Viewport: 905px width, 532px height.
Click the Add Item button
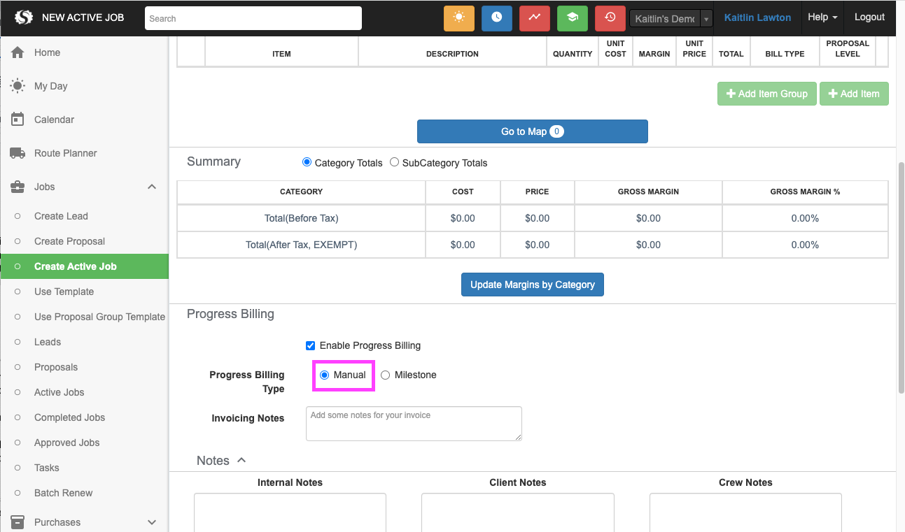(x=854, y=94)
